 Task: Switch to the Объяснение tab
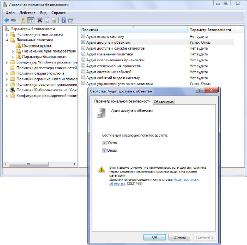(x=164, y=102)
